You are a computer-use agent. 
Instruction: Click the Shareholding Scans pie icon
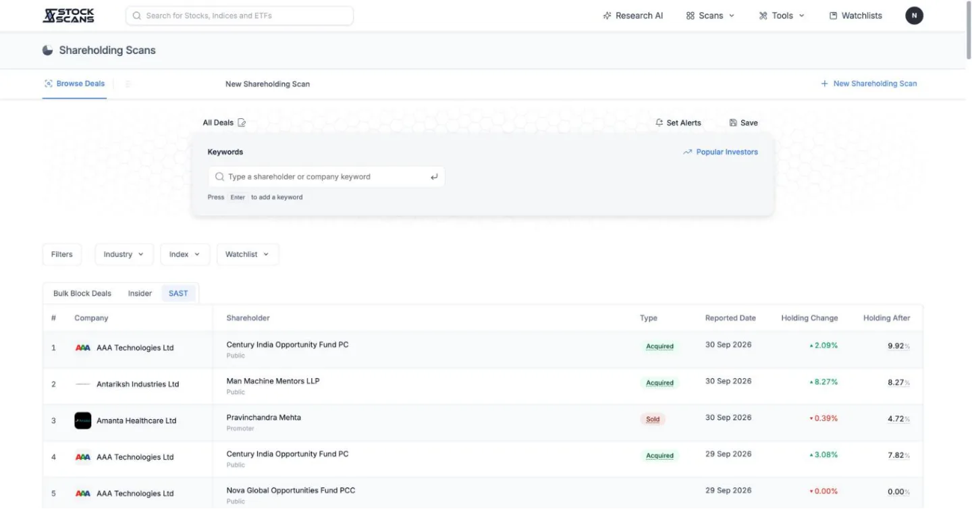[x=47, y=51]
